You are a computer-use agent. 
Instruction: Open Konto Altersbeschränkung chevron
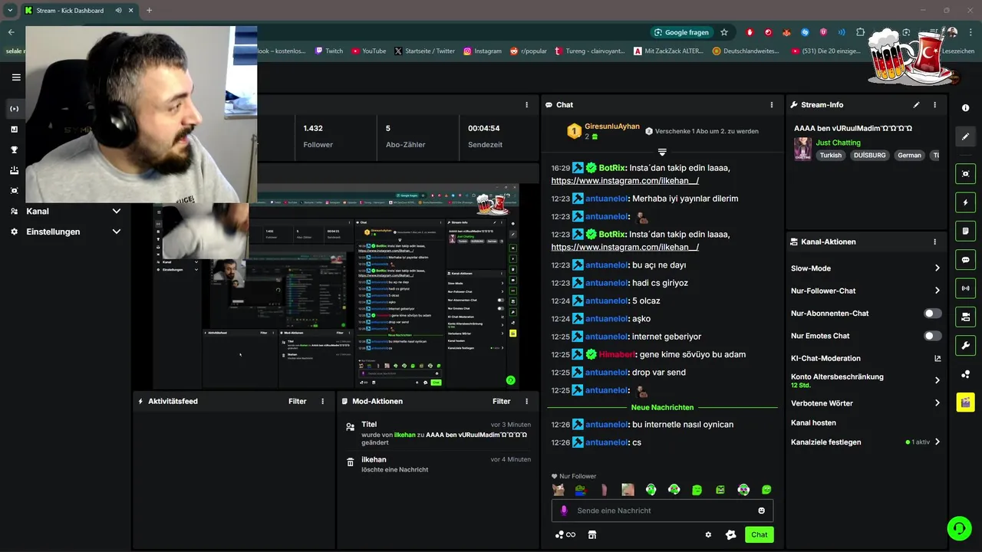937,380
